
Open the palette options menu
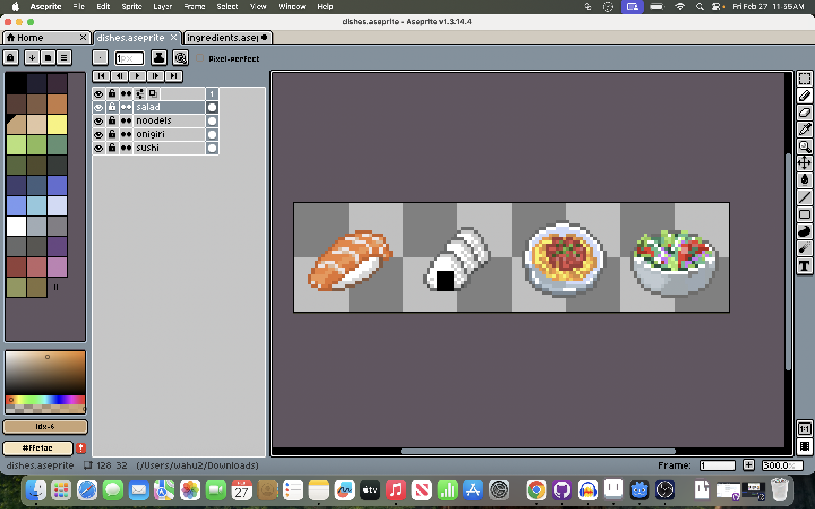point(64,58)
